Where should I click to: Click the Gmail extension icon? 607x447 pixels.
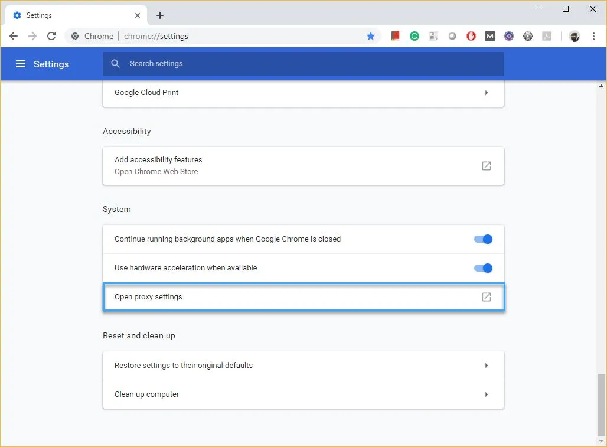pos(489,36)
